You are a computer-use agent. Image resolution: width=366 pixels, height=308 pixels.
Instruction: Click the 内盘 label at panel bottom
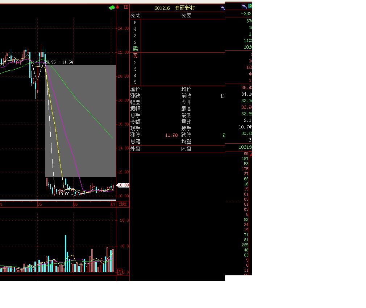(x=186, y=148)
